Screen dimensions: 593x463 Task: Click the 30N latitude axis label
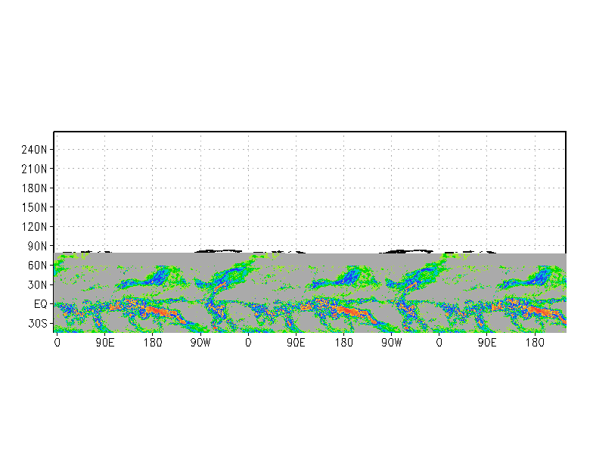pos(37,284)
